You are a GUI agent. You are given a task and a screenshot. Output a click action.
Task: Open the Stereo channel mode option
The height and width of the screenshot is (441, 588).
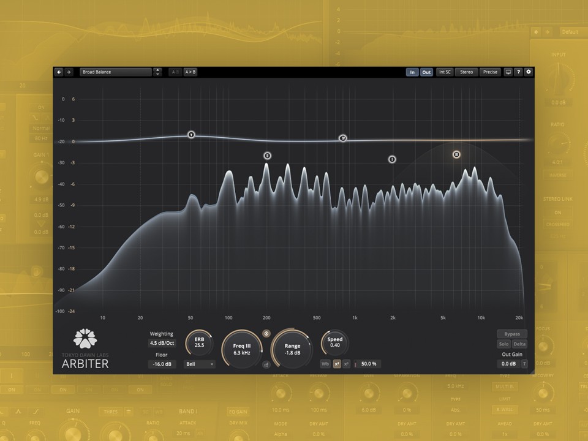[x=467, y=72]
